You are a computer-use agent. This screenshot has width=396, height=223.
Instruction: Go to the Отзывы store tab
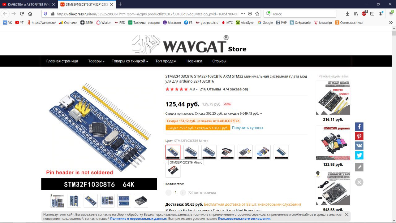(219, 61)
